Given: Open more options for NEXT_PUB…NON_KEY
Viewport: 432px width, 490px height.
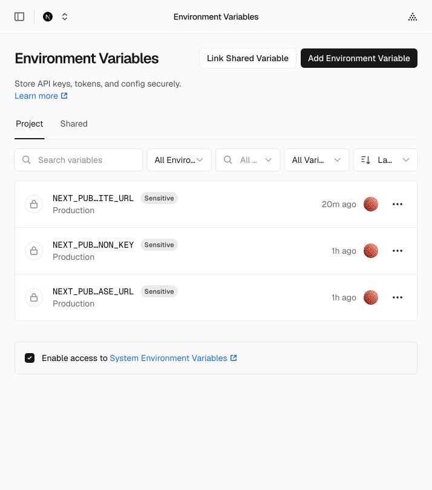Looking at the screenshot, I should (x=398, y=251).
